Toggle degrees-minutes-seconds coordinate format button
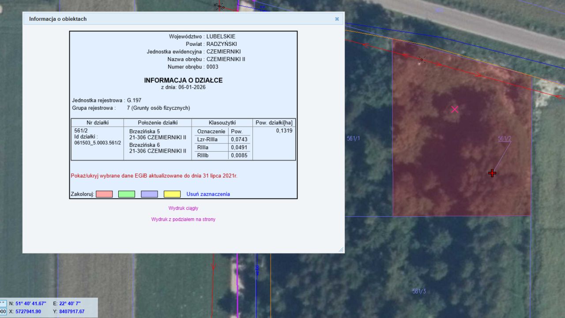Viewport: 565px width, 318px height. 3,303
